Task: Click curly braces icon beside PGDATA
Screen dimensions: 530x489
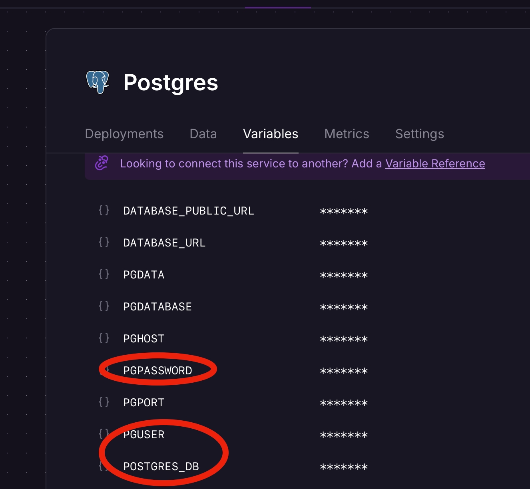Action: tap(104, 274)
